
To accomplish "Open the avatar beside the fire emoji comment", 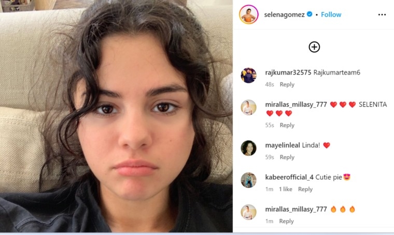I will click(248, 212).
